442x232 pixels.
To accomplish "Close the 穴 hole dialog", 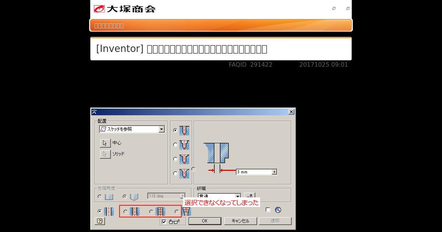I will click(291, 112).
